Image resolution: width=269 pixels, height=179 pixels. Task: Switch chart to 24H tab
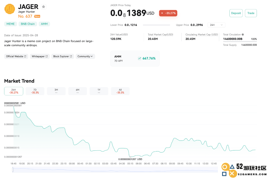coord(13,91)
